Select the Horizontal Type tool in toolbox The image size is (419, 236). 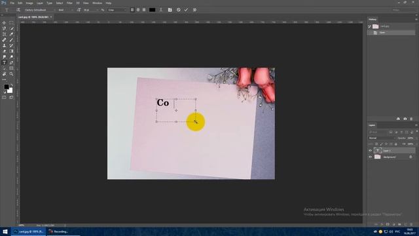click(x=4, y=63)
